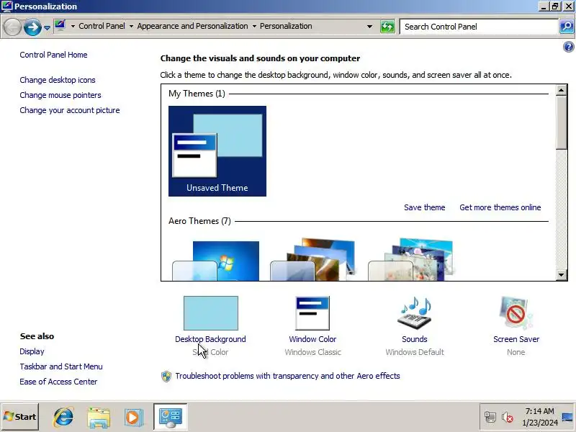Open Window Color text link
Screen dimensions: 576x432
[312, 339]
